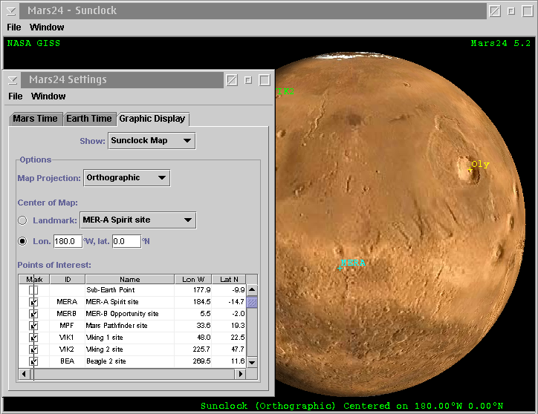Toggle the Sub-Earth Point mark checkbox
The height and width of the screenshot is (414, 538).
coord(33,290)
